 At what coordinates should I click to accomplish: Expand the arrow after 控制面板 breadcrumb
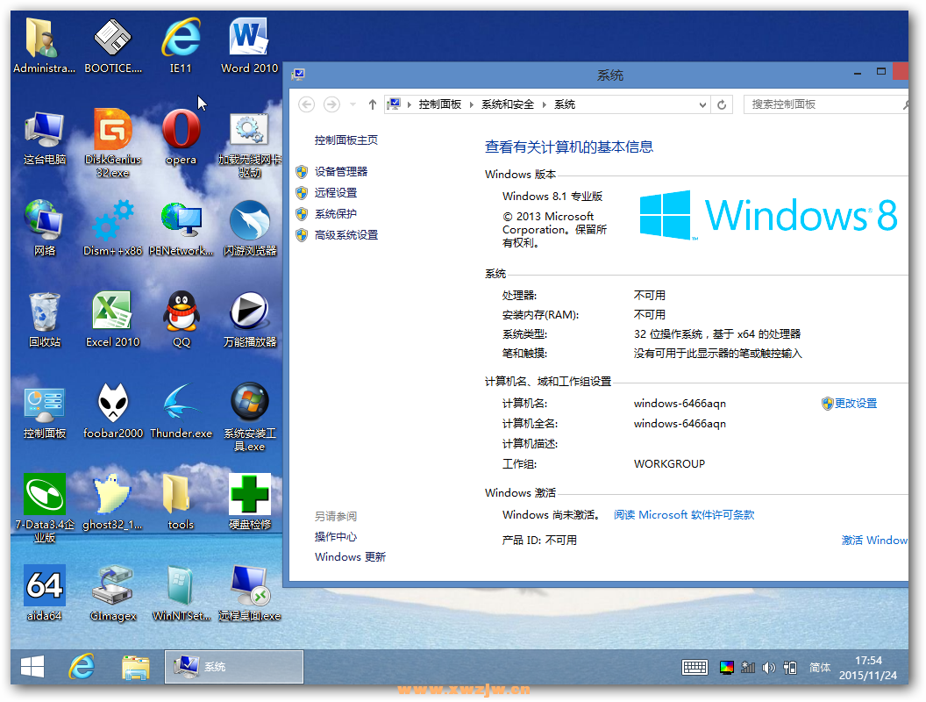tap(471, 104)
